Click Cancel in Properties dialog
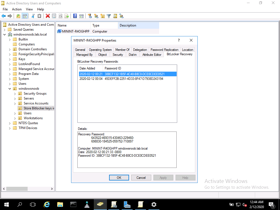Screen dimensions: 280x210 (141, 177)
